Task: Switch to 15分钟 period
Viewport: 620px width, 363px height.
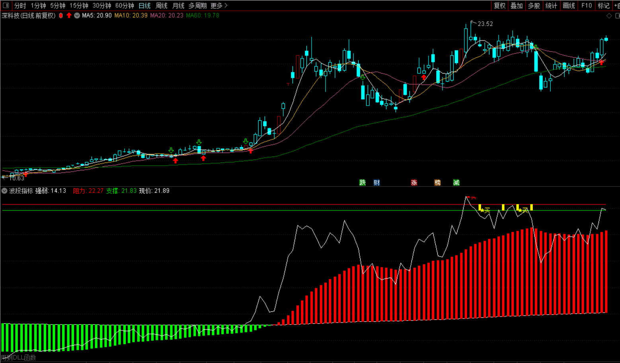Action: [x=79, y=6]
